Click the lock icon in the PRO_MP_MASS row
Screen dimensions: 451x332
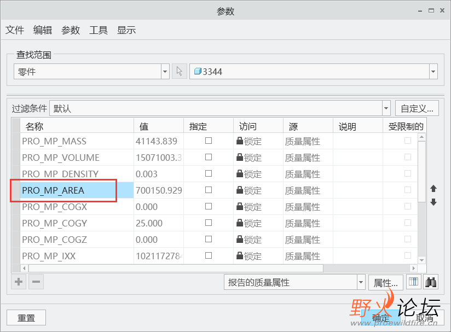(x=240, y=141)
